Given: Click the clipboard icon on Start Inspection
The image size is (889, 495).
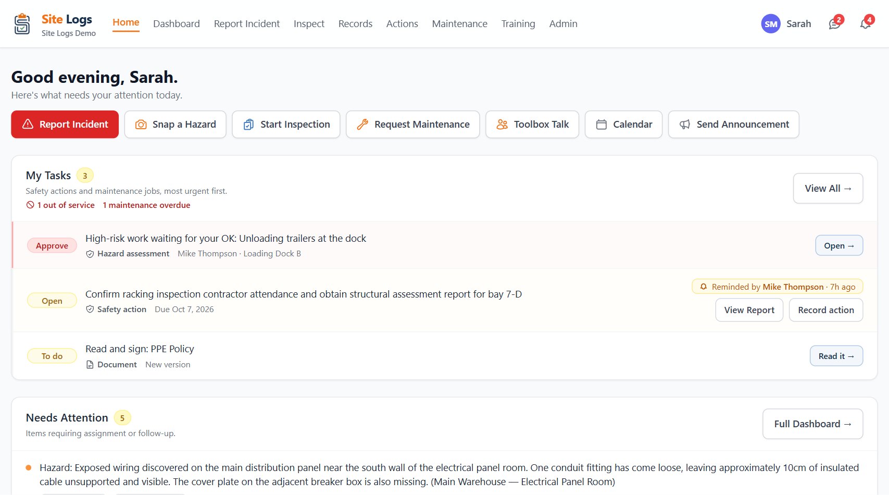Looking at the screenshot, I should coord(249,125).
